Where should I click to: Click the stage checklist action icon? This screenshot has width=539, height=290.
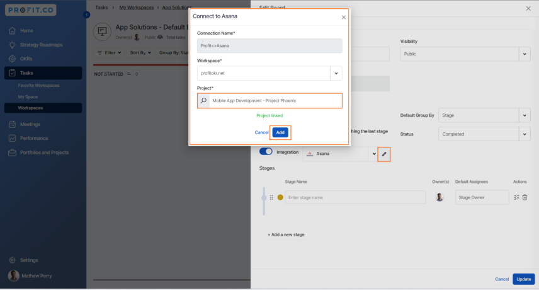coord(516,197)
